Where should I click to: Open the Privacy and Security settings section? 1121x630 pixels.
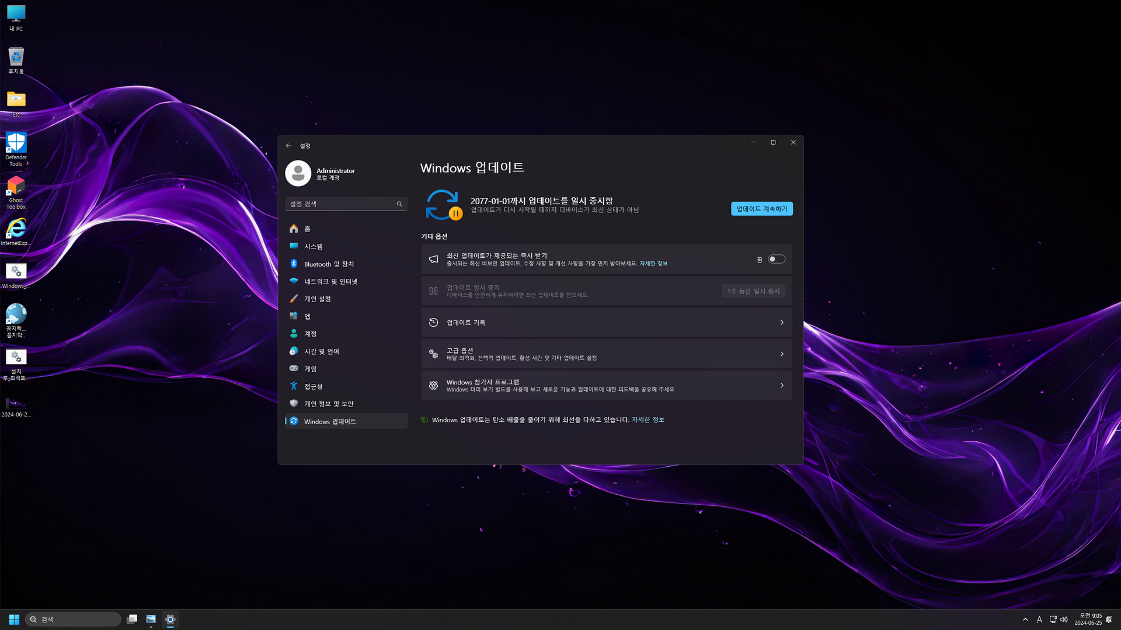[328, 404]
